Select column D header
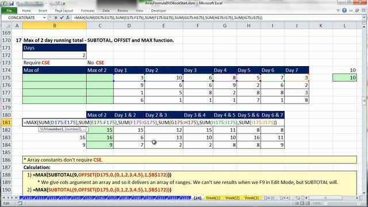 pyautogui.click(x=129, y=25)
